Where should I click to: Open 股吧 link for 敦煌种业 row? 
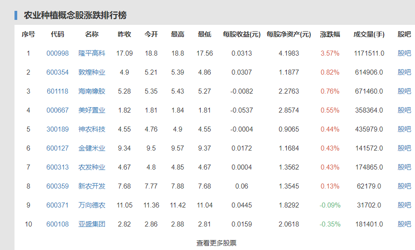(404, 72)
